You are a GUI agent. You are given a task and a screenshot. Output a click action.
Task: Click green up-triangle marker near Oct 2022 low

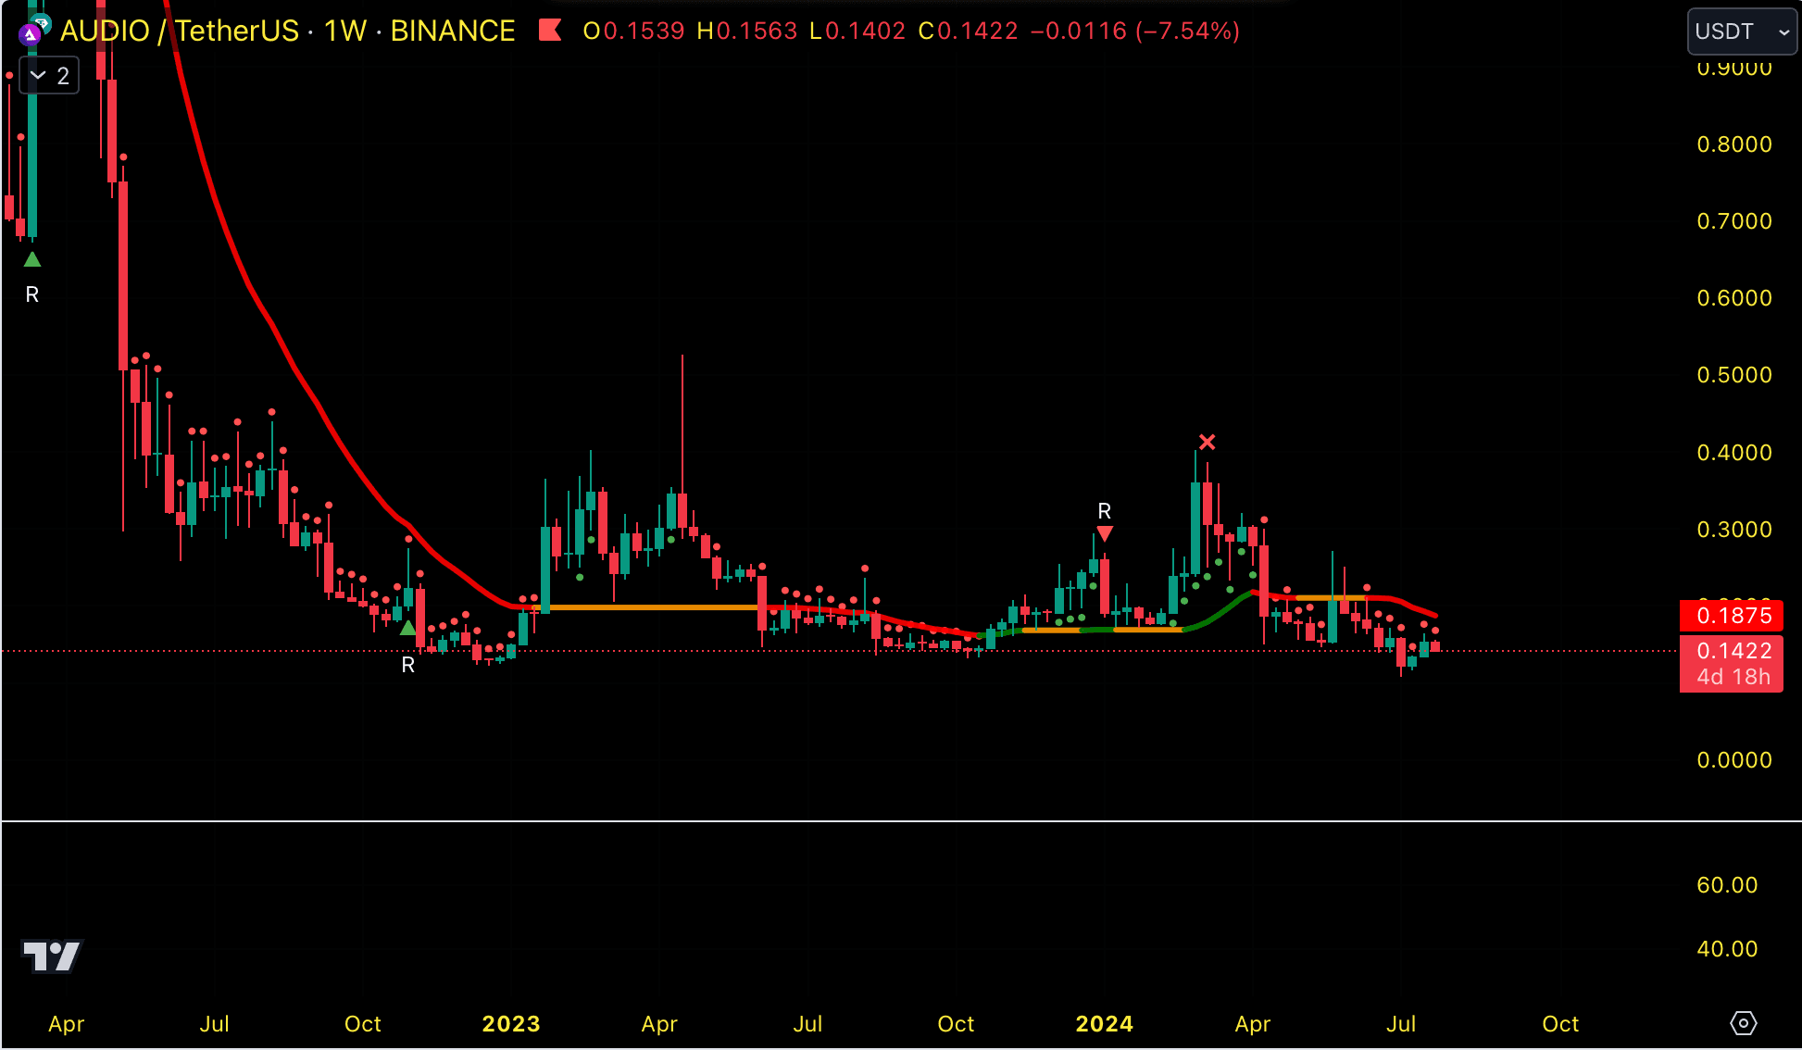click(407, 627)
